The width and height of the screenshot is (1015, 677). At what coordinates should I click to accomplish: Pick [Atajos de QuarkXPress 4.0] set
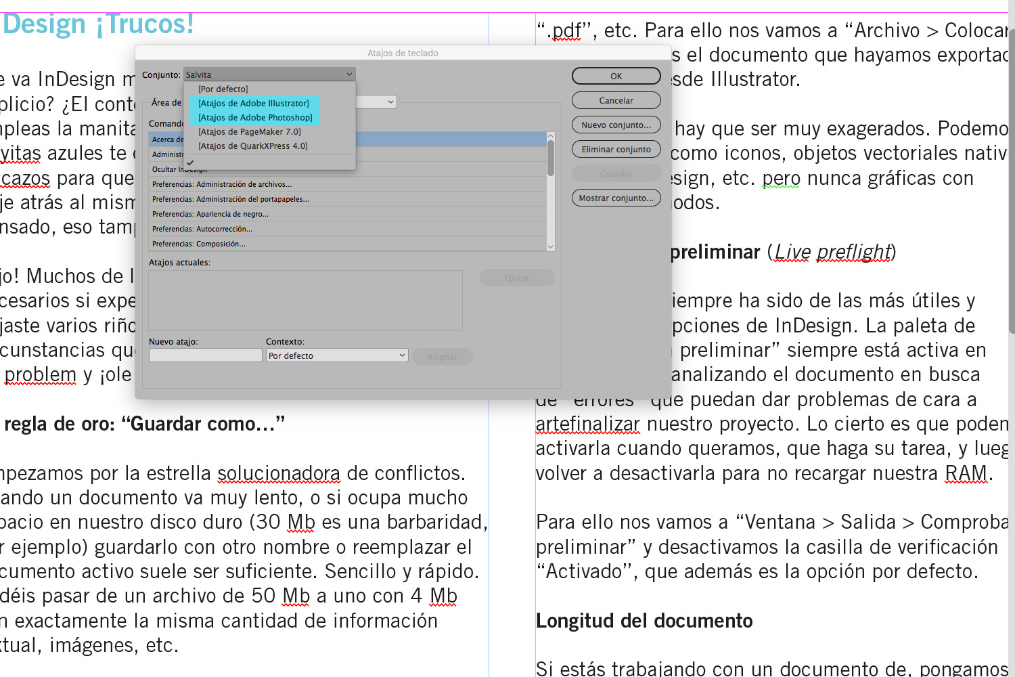click(x=252, y=146)
